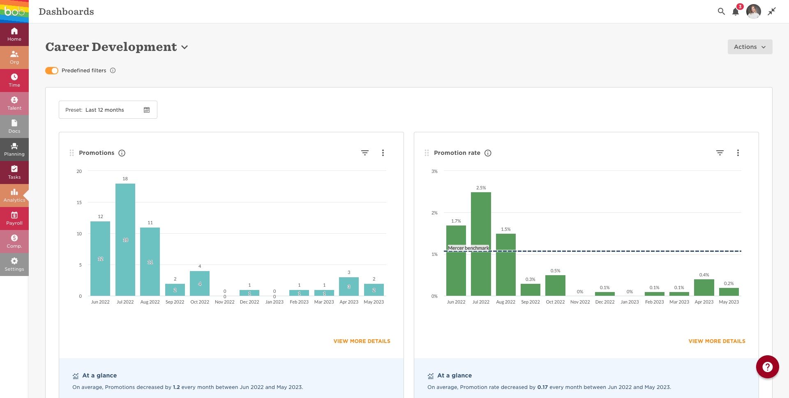
Task: Open the Actions dropdown
Action: click(x=750, y=47)
